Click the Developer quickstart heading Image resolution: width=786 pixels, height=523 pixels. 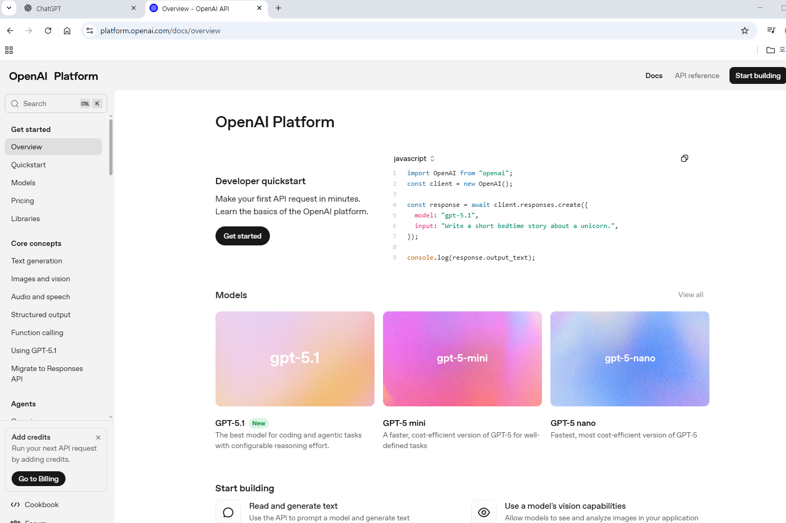click(260, 181)
